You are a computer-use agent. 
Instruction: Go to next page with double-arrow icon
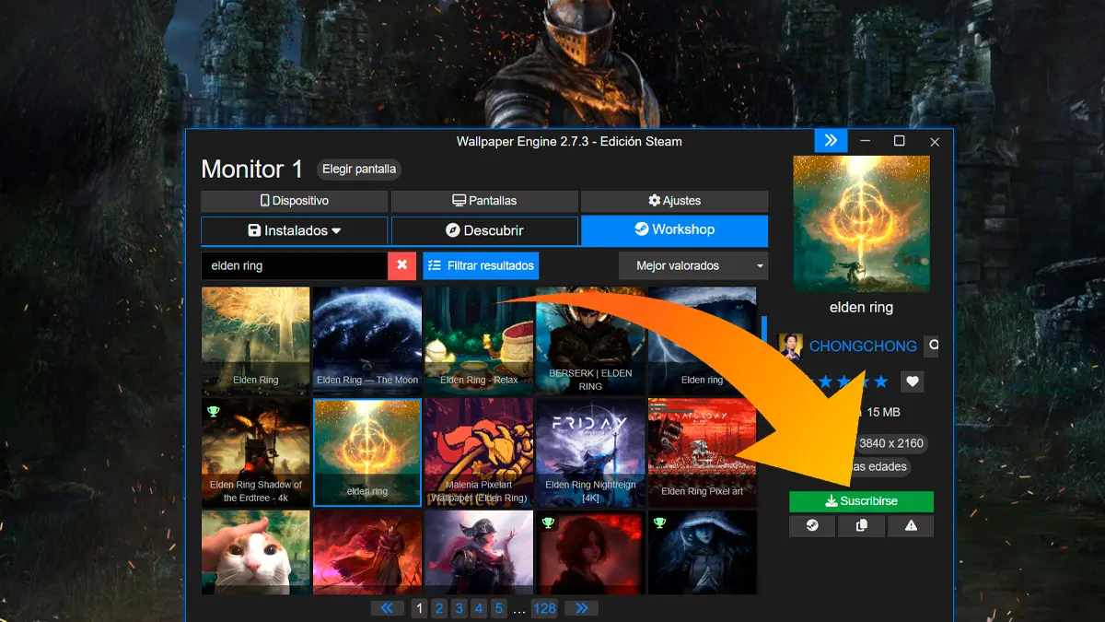pos(581,608)
